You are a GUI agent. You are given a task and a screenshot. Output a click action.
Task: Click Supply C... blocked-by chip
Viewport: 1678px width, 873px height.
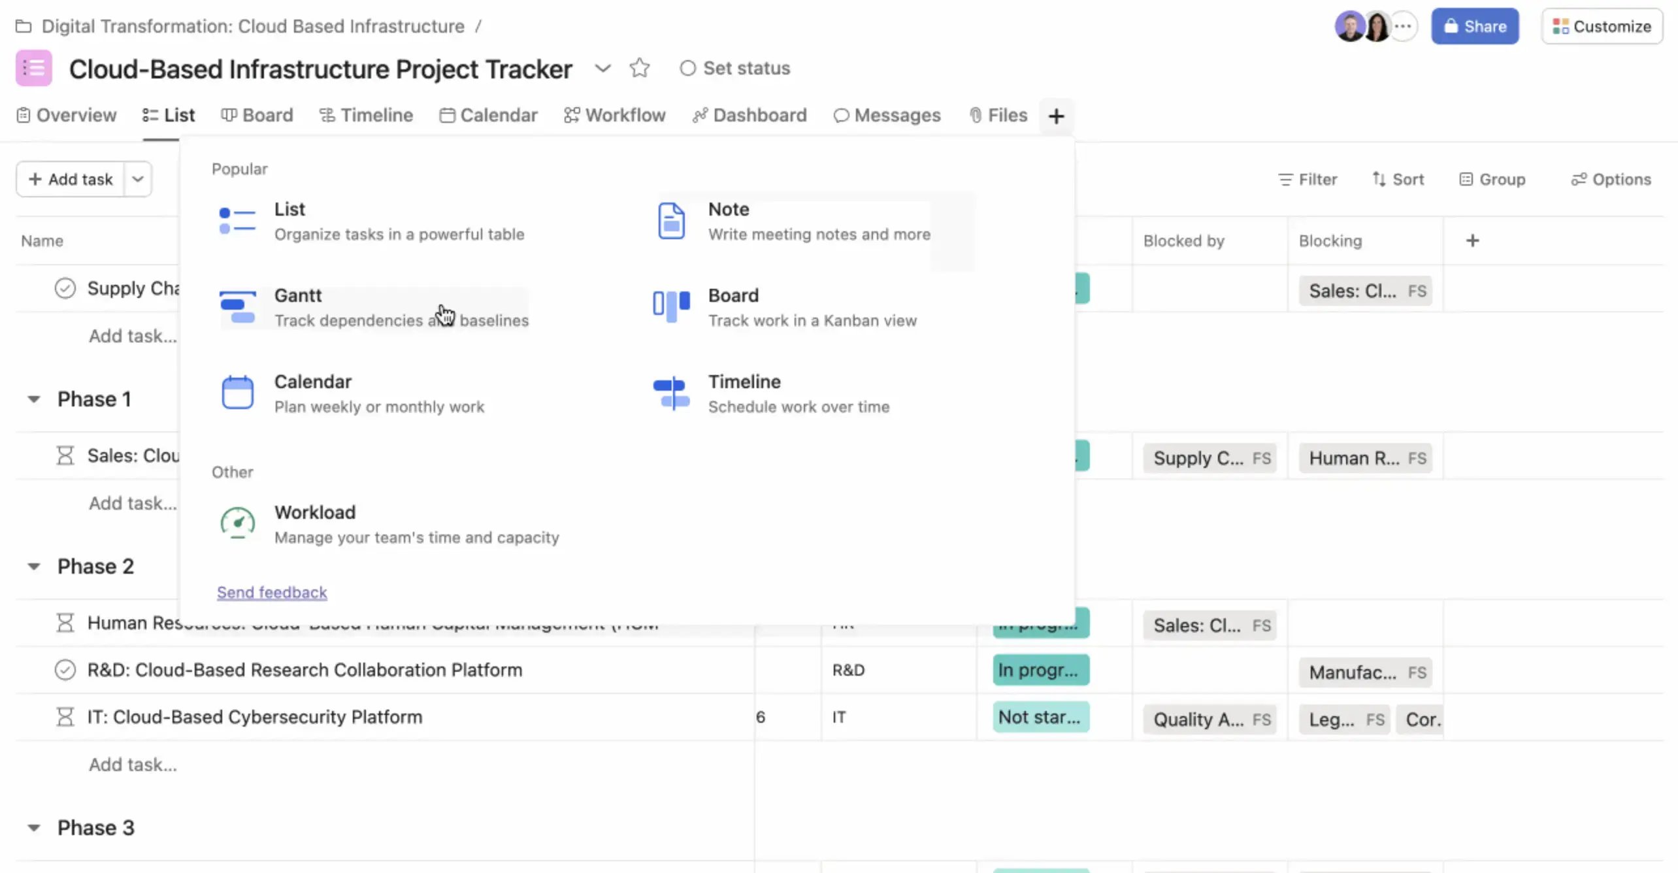point(1210,458)
